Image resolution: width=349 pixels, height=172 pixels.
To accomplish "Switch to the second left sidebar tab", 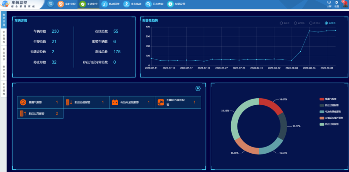I will [x=4, y=37].
